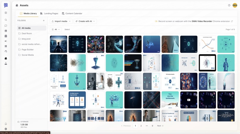
Task: Open the gauge dashboard sidebar icon
Action: click(6, 51)
